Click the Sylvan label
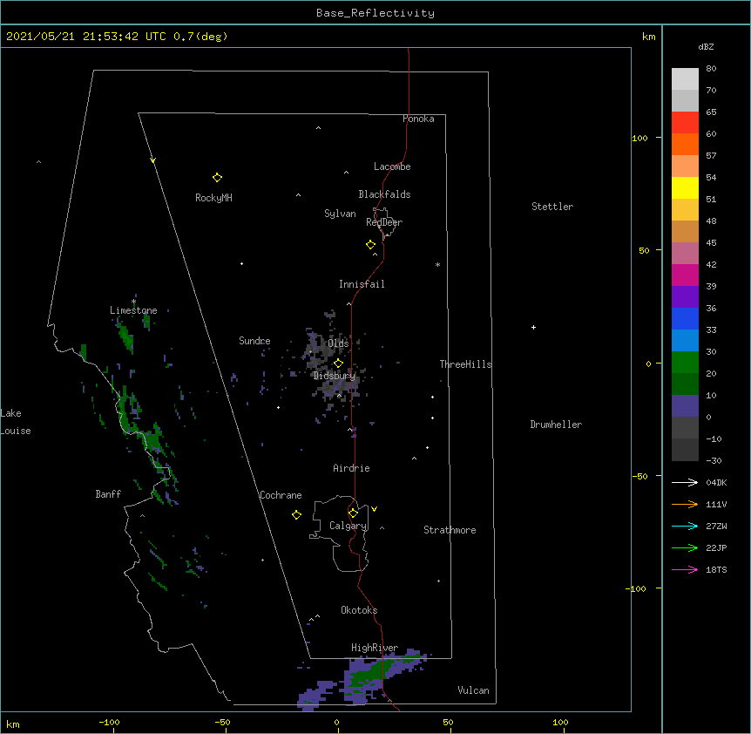This screenshot has height=734, width=751. 340,214
